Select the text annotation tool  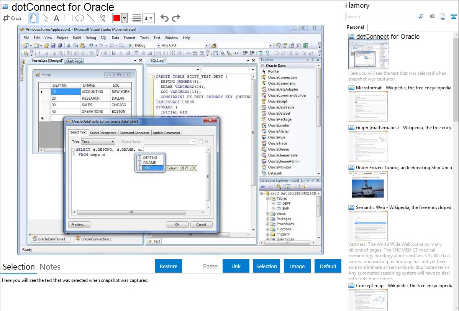tap(56, 18)
